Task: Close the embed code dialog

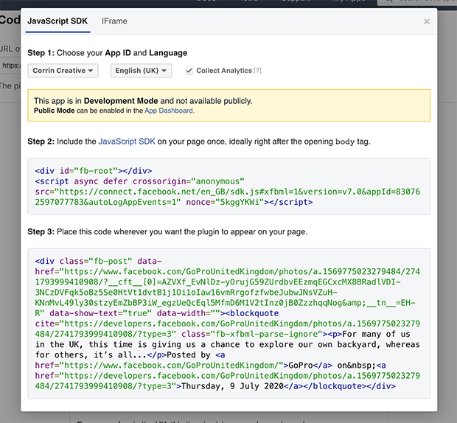Action: (x=427, y=21)
